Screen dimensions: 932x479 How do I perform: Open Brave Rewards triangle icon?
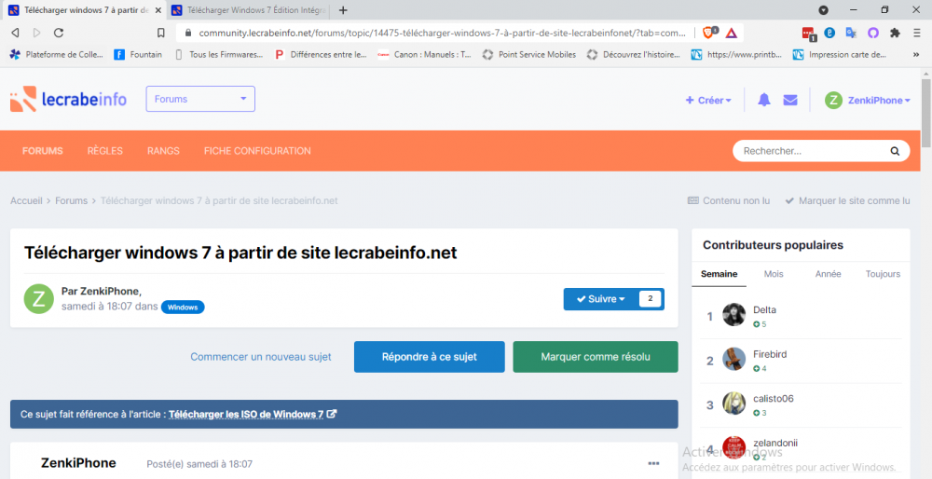(x=732, y=33)
